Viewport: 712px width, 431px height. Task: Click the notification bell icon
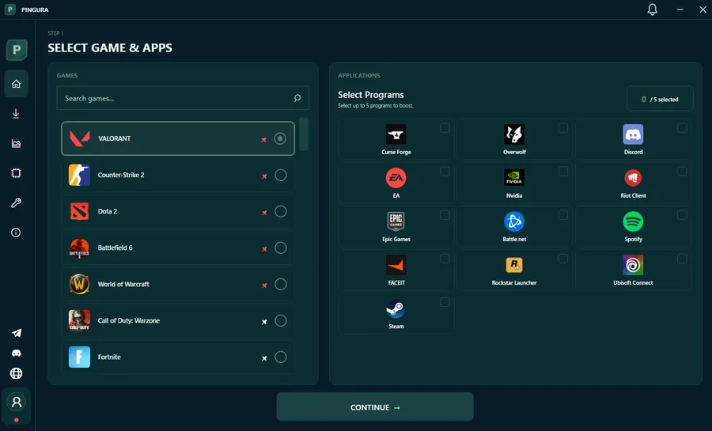(652, 9)
